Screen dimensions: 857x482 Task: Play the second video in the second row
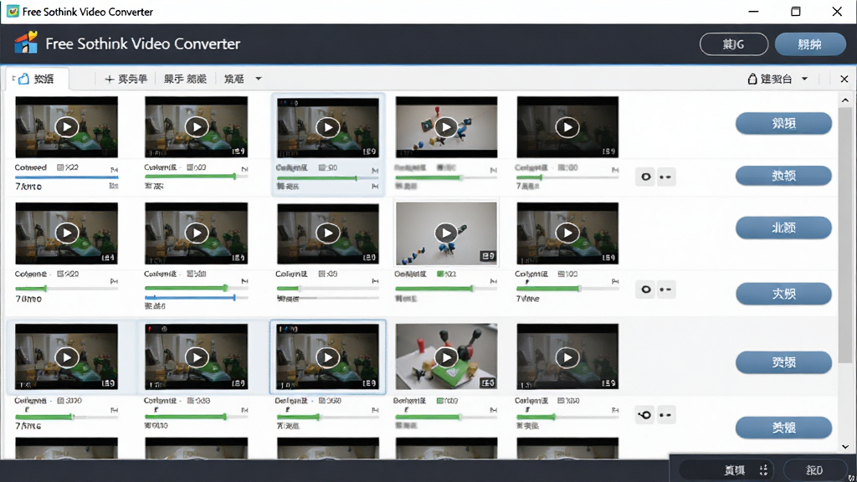tap(196, 233)
